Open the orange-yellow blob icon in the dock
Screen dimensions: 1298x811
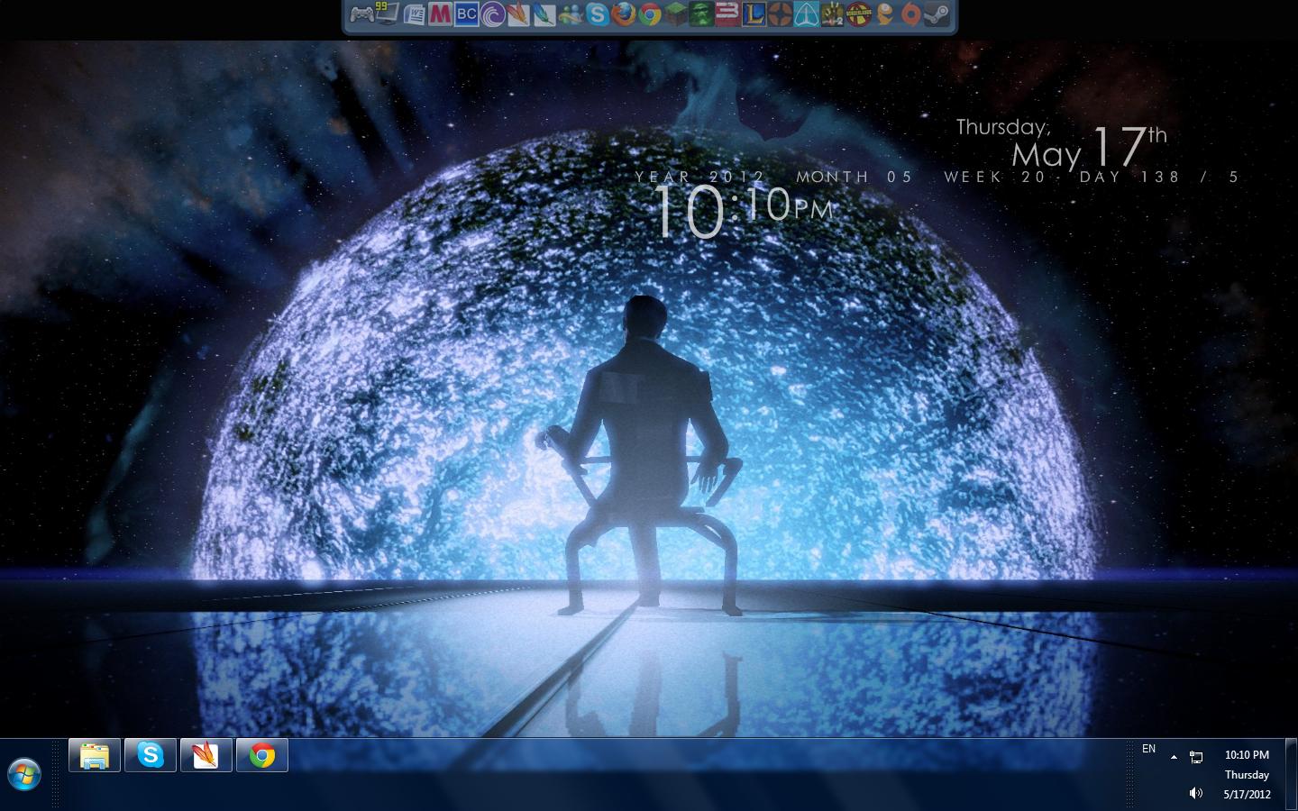(x=884, y=14)
